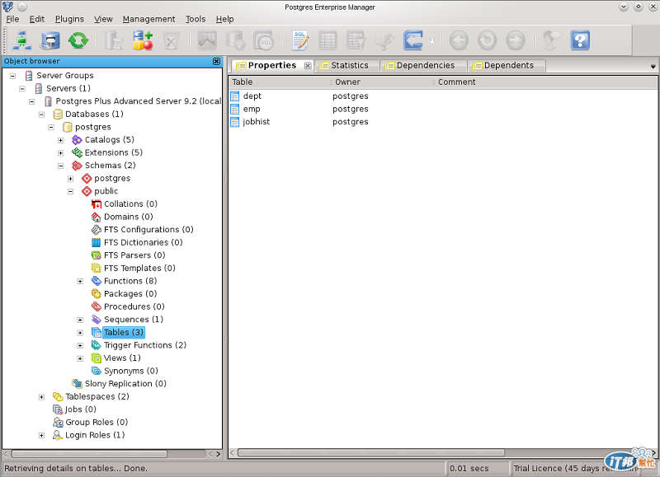Expand the Login Roles (1) node
Viewport: 660px width, 477px height.
point(41,436)
